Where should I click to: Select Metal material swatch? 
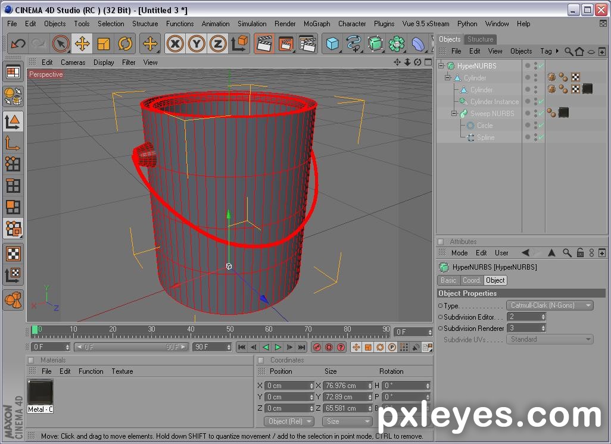coord(40,393)
